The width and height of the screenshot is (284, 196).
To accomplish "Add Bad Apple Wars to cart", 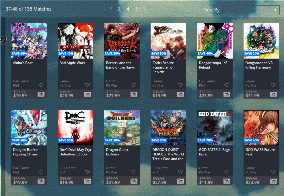I will 87,94.
